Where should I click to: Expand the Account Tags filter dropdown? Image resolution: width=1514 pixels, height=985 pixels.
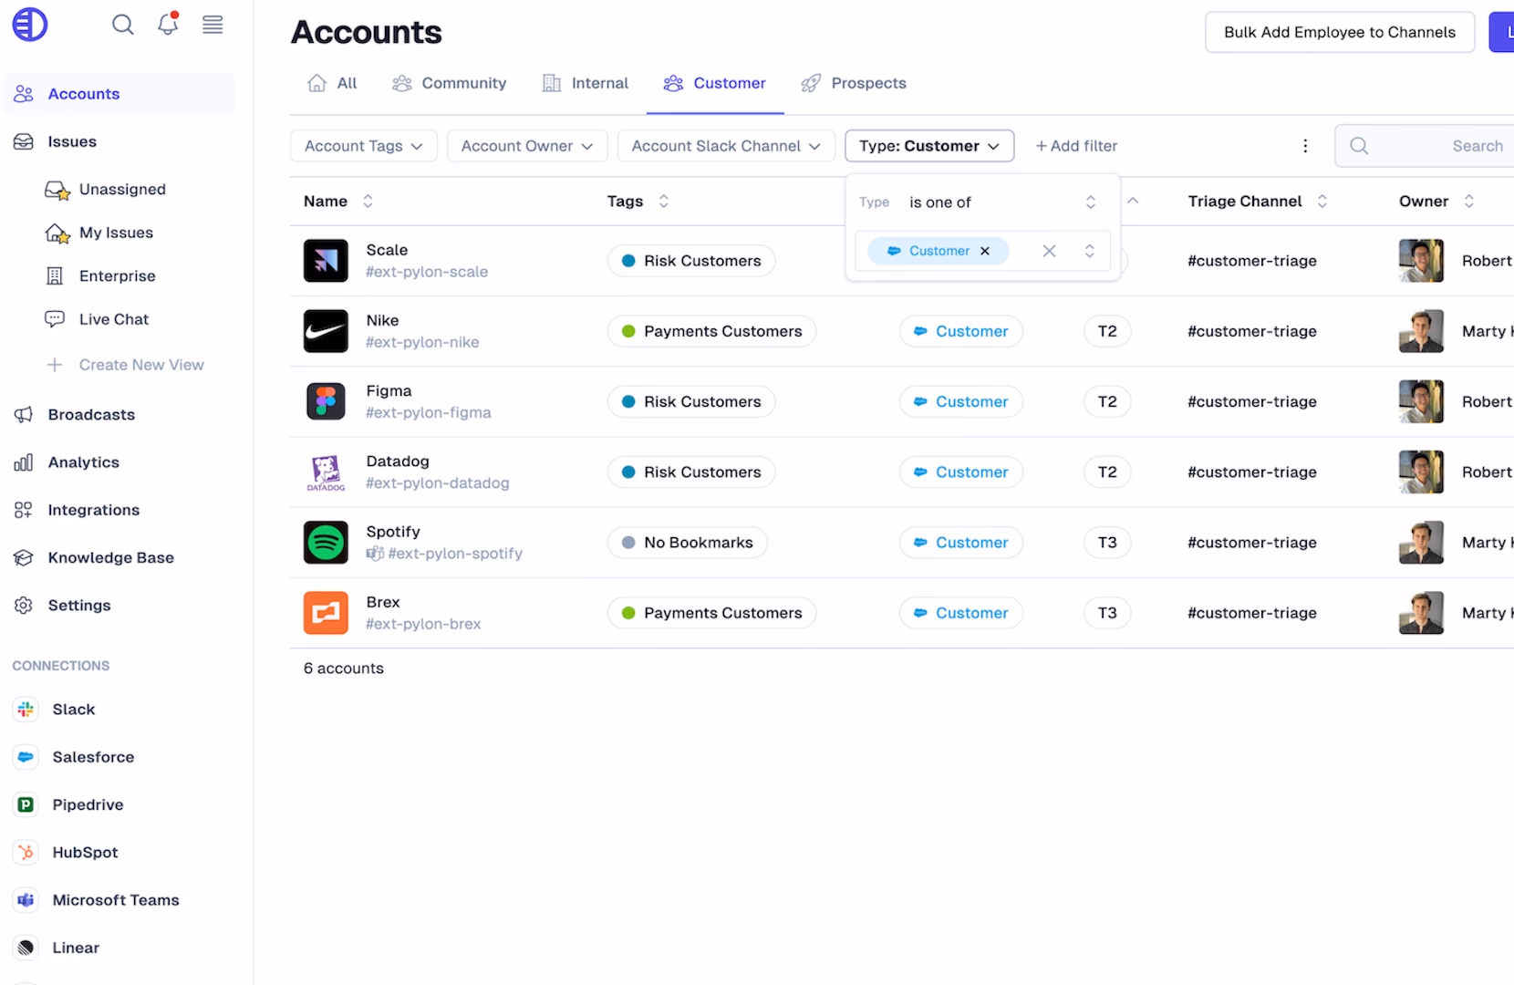pos(364,146)
